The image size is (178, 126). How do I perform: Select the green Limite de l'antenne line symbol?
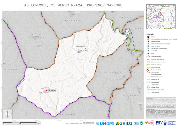[148, 65]
